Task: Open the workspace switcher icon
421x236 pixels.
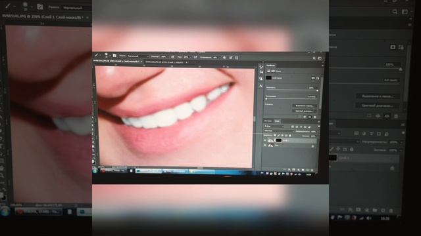Action: pos(320,58)
